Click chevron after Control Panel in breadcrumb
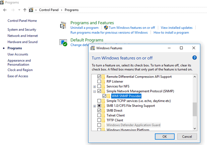The image size is (207, 145). pos(61,10)
